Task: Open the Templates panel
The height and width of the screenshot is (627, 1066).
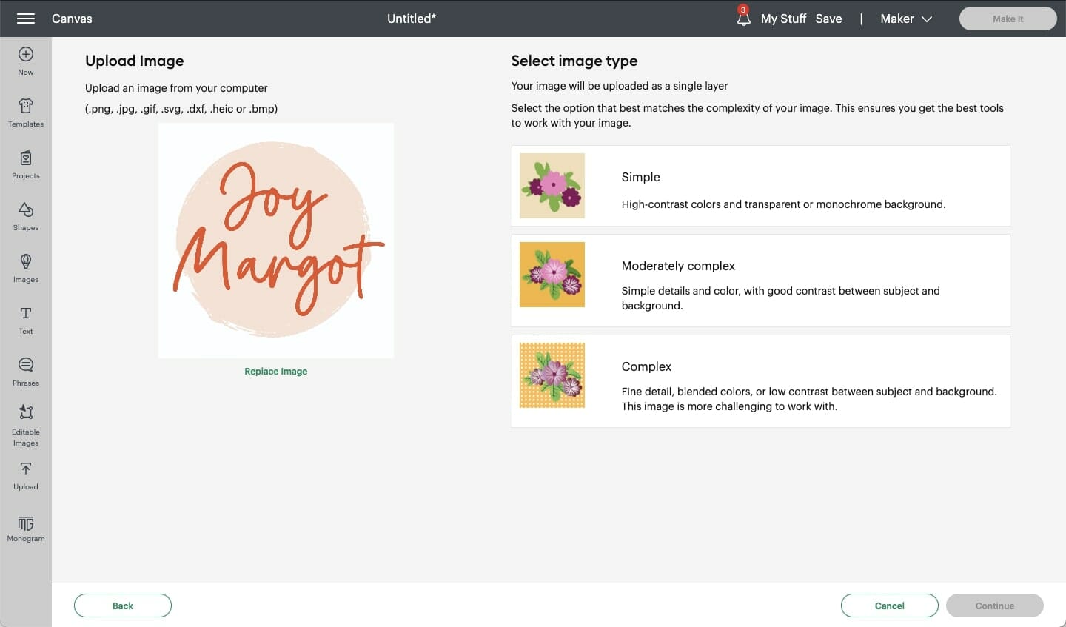Action: tap(26, 113)
